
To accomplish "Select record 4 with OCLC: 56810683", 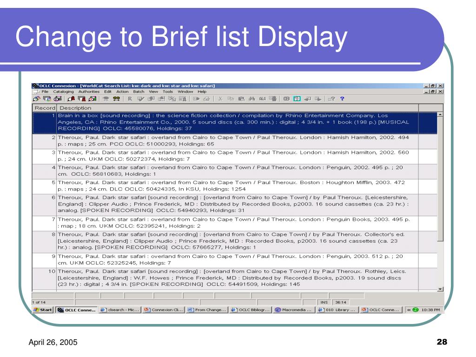I will coord(235,172).
